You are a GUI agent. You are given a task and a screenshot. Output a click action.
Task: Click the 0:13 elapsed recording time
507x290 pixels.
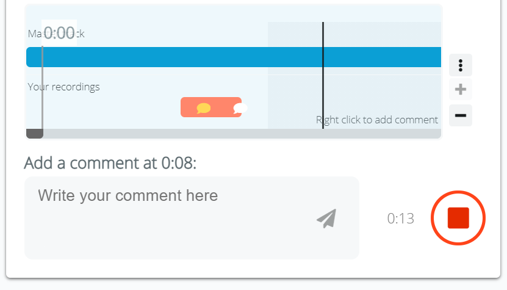[x=401, y=219]
